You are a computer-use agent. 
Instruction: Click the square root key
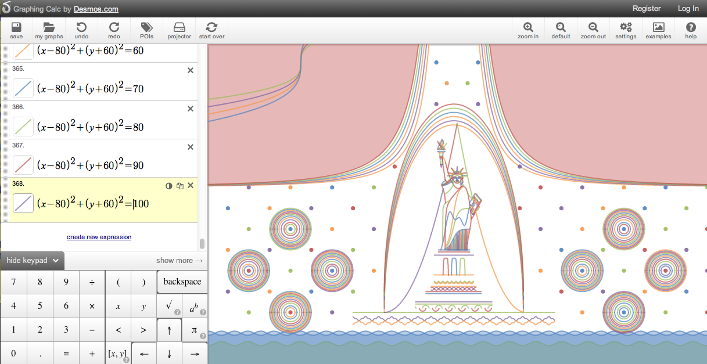pyautogui.click(x=169, y=307)
